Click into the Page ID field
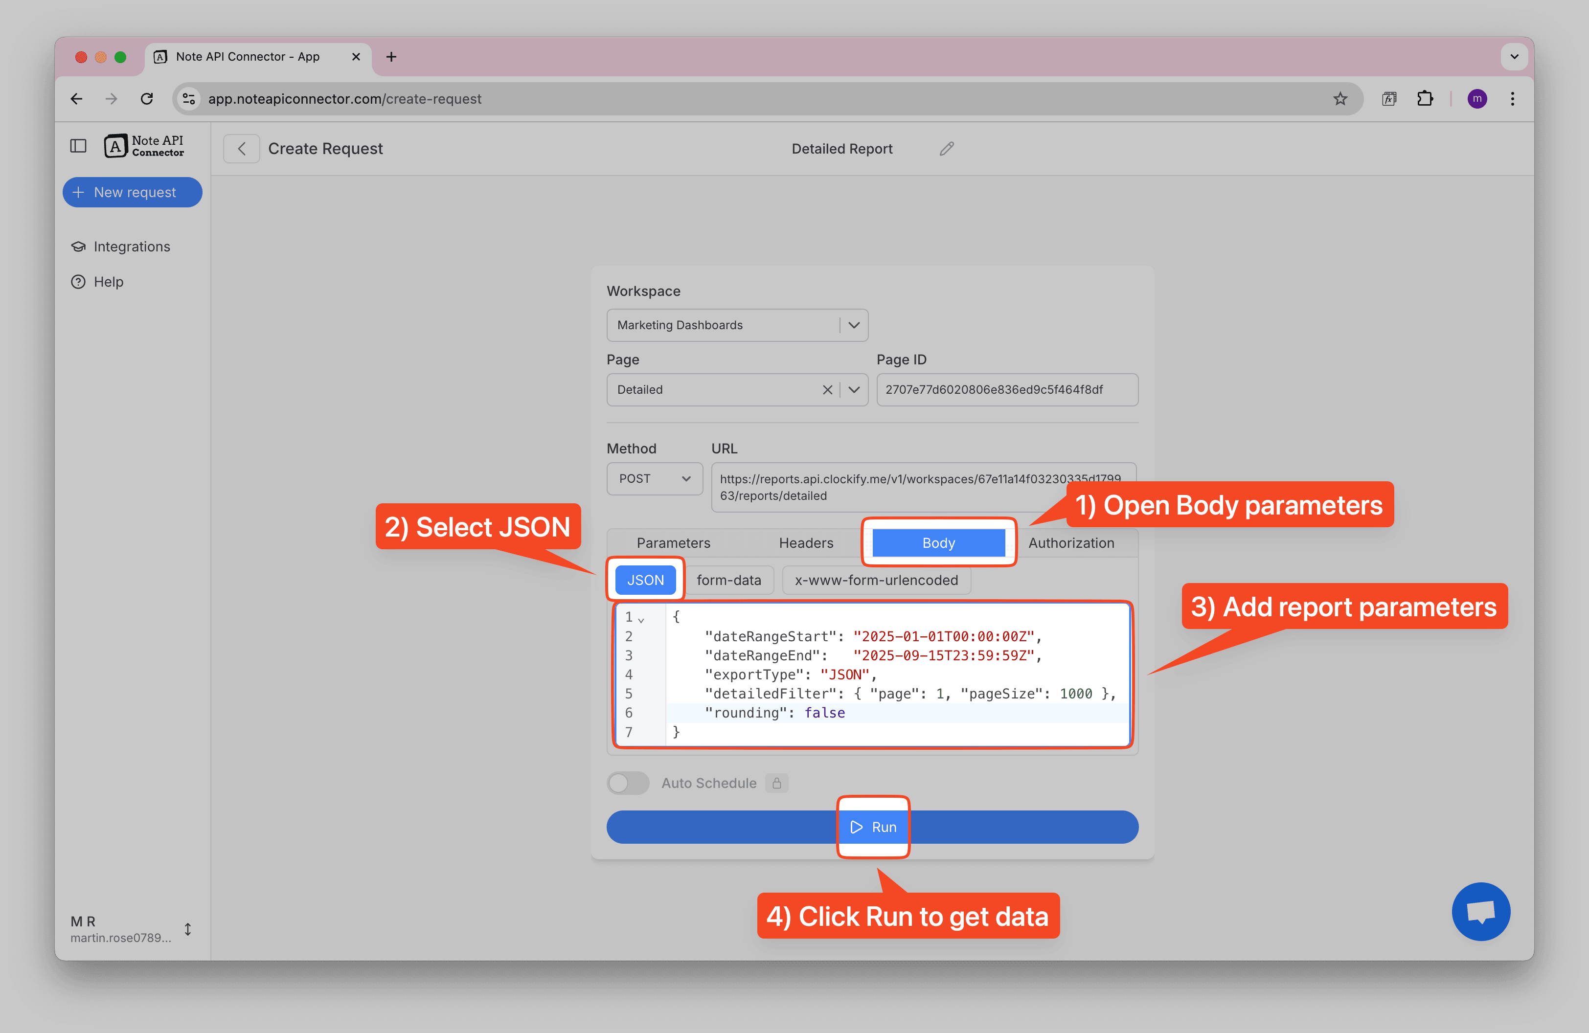The image size is (1589, 1033). coord(1006,390)
